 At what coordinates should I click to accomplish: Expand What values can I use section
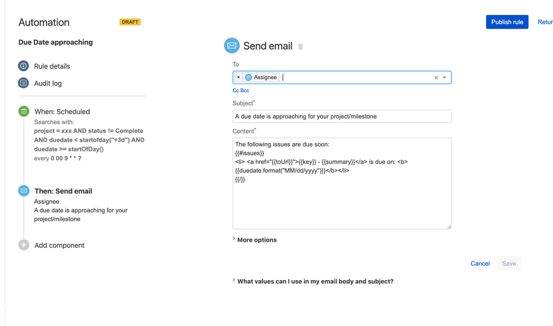coord(313,281)
